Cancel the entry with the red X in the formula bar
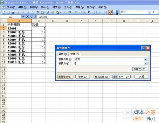 point(27,17)
